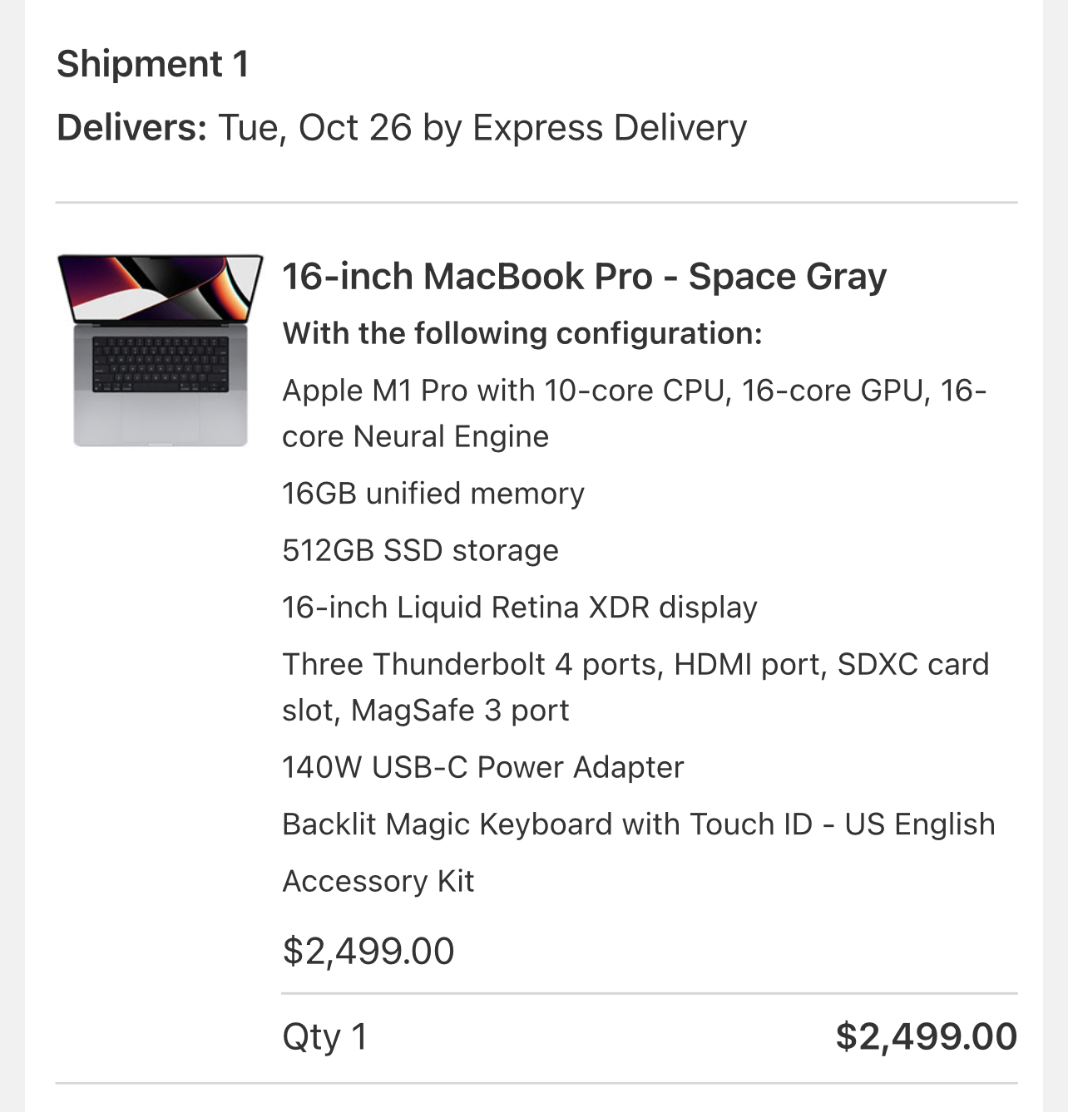Select the 140W USB-C Power Adapter line
This screenshot has width=1068, height=1112.
pos(482,767)
